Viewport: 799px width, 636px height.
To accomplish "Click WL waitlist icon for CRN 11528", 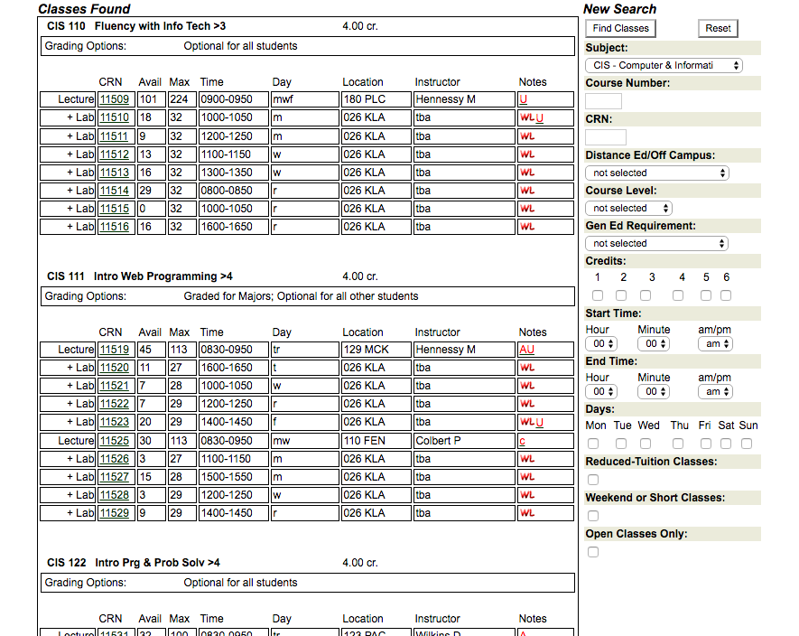I will click(527, 495).
